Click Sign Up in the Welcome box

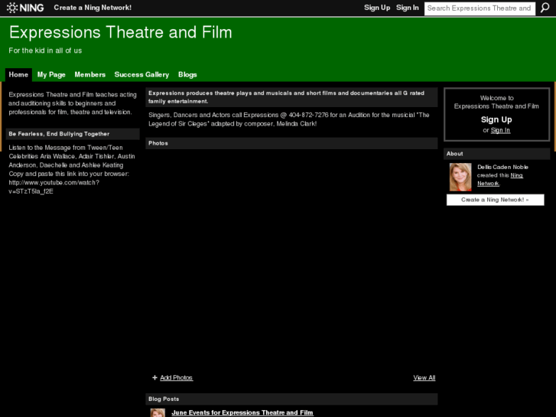click(496, 119)
